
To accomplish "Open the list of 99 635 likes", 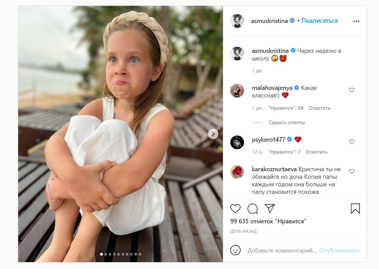I will coord(268,221).
